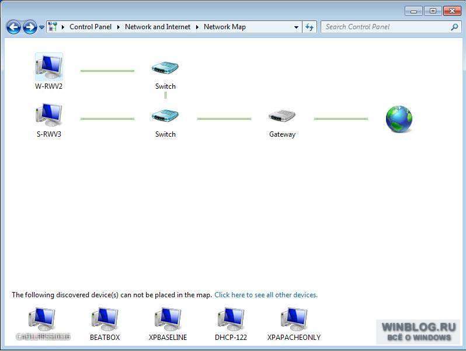Click the S-RWV3 label text
The image size is (466, 351).
click(48, 134)
